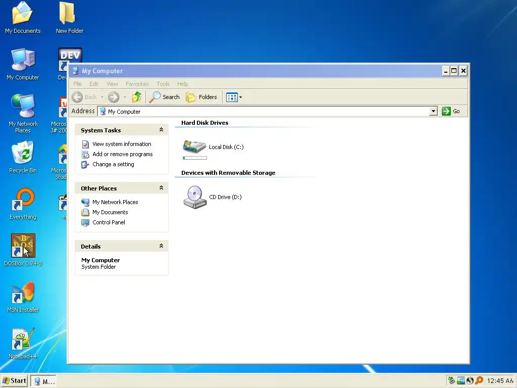Open My Network Places in Other Places
The image size is (517, 388).
tap(115, 202)
